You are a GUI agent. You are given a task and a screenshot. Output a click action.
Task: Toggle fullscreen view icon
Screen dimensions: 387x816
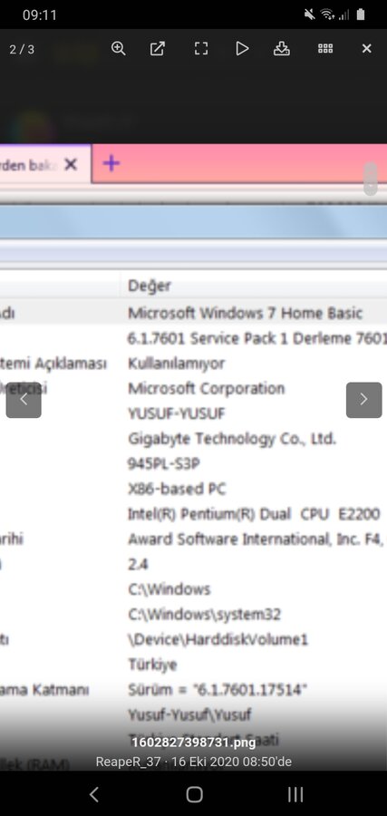click(201, 48)
